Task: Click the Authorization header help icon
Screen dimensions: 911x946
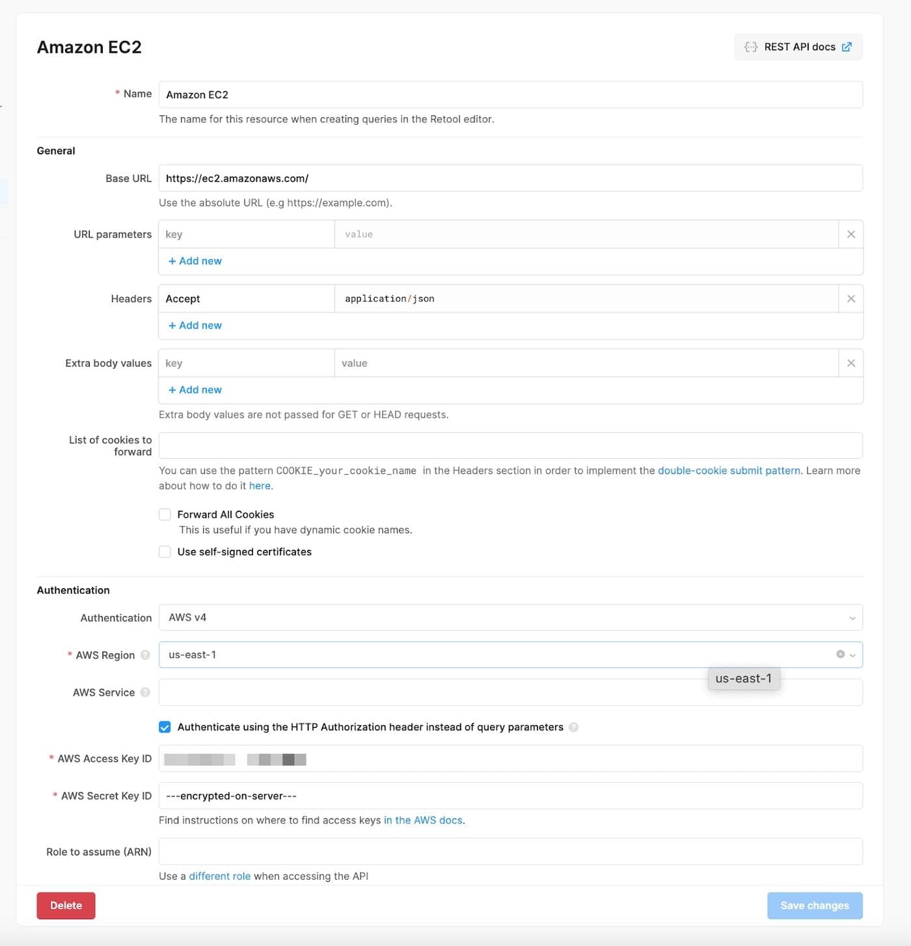Action: pos(575,727)
